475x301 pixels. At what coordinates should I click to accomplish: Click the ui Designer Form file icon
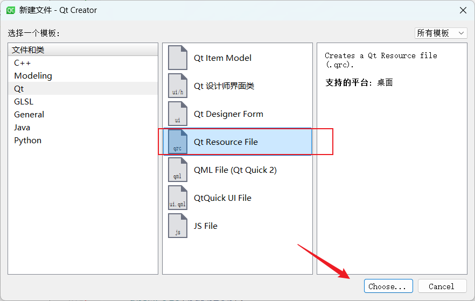[178, 114]
